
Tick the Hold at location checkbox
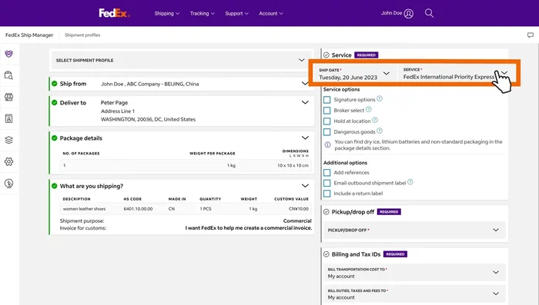(x=327, y=121)
